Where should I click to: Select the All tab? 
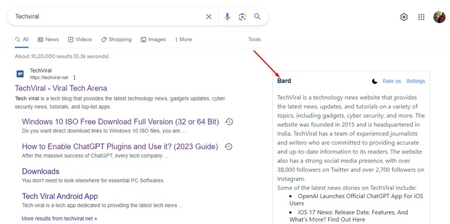tap(22, 39)
